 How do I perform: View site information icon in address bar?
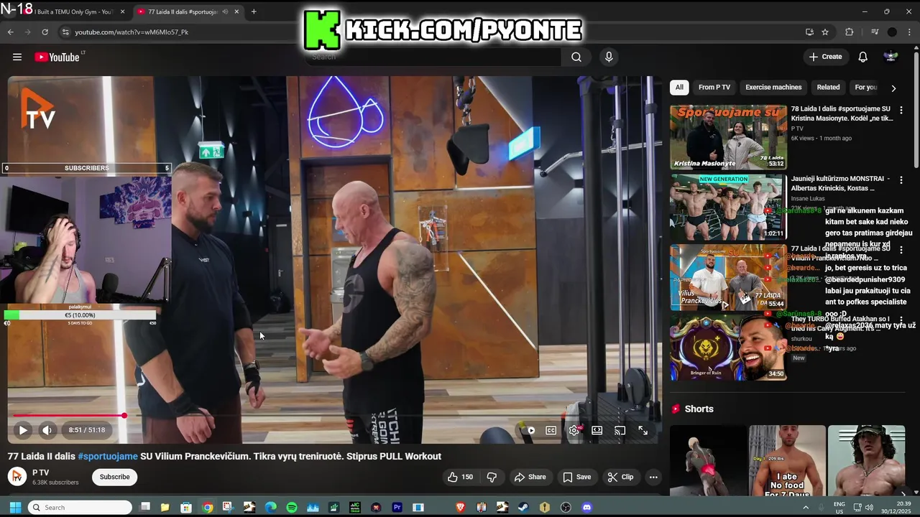[x=65, y=32]
